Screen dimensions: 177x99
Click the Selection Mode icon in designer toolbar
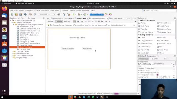(x=74, y=21)
